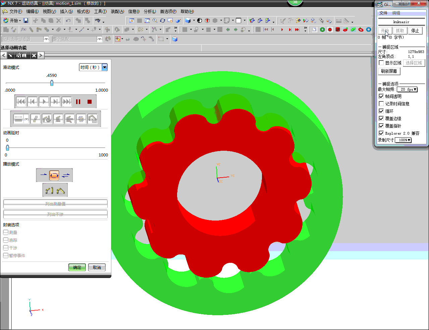Open the 插入(S) menu
Viewport: 429px width, 330px height.
click(x=66, y=11)
